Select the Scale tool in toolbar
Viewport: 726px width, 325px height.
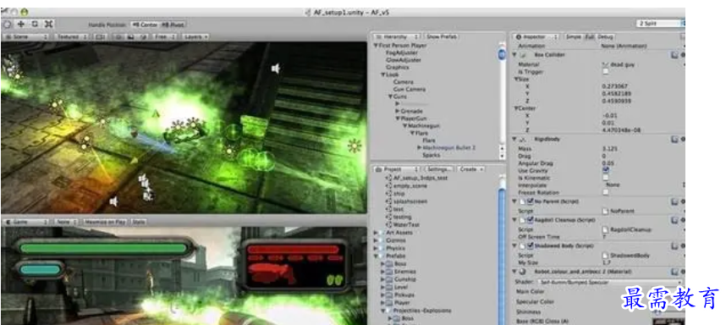48,24
